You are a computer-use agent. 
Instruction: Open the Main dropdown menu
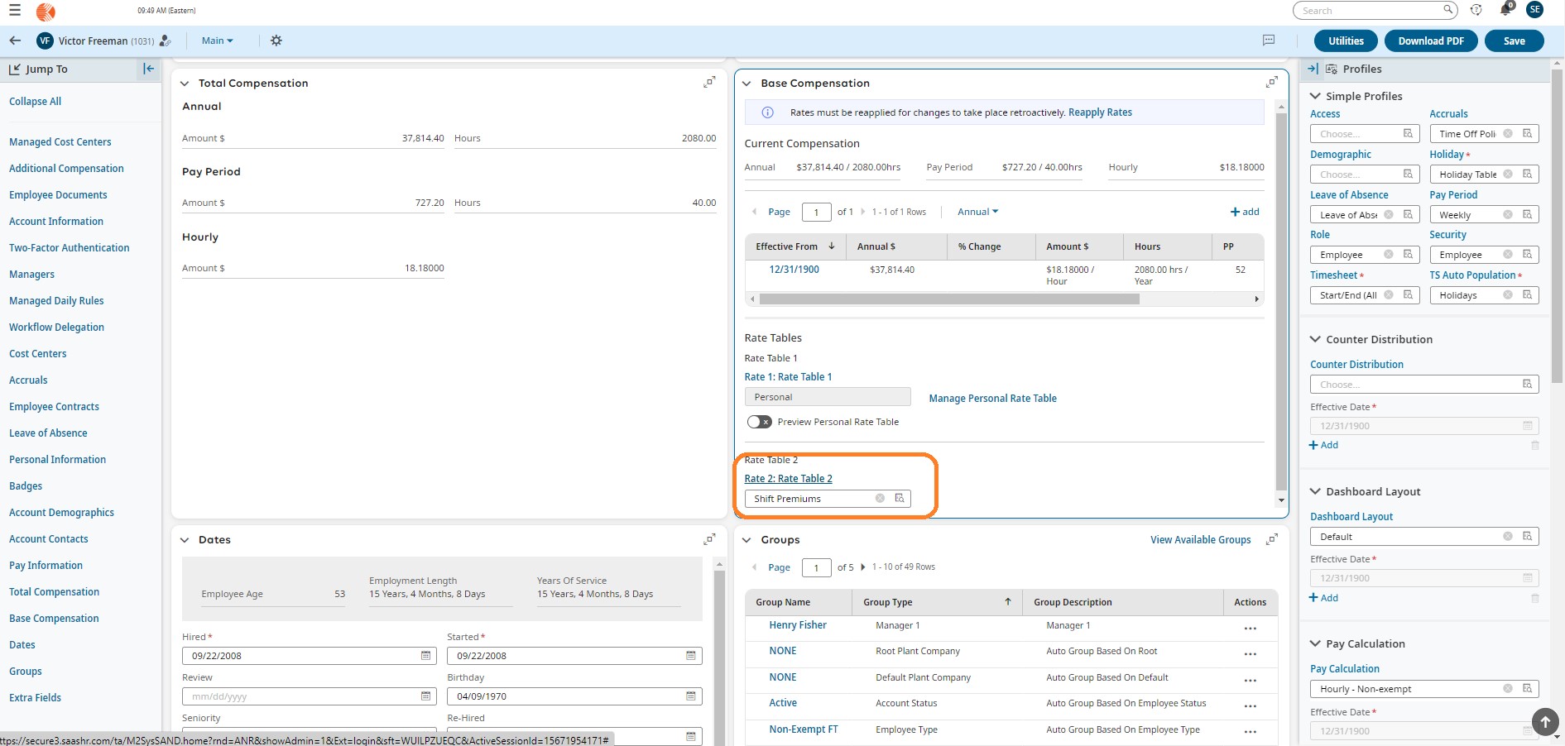pos(217,41)
